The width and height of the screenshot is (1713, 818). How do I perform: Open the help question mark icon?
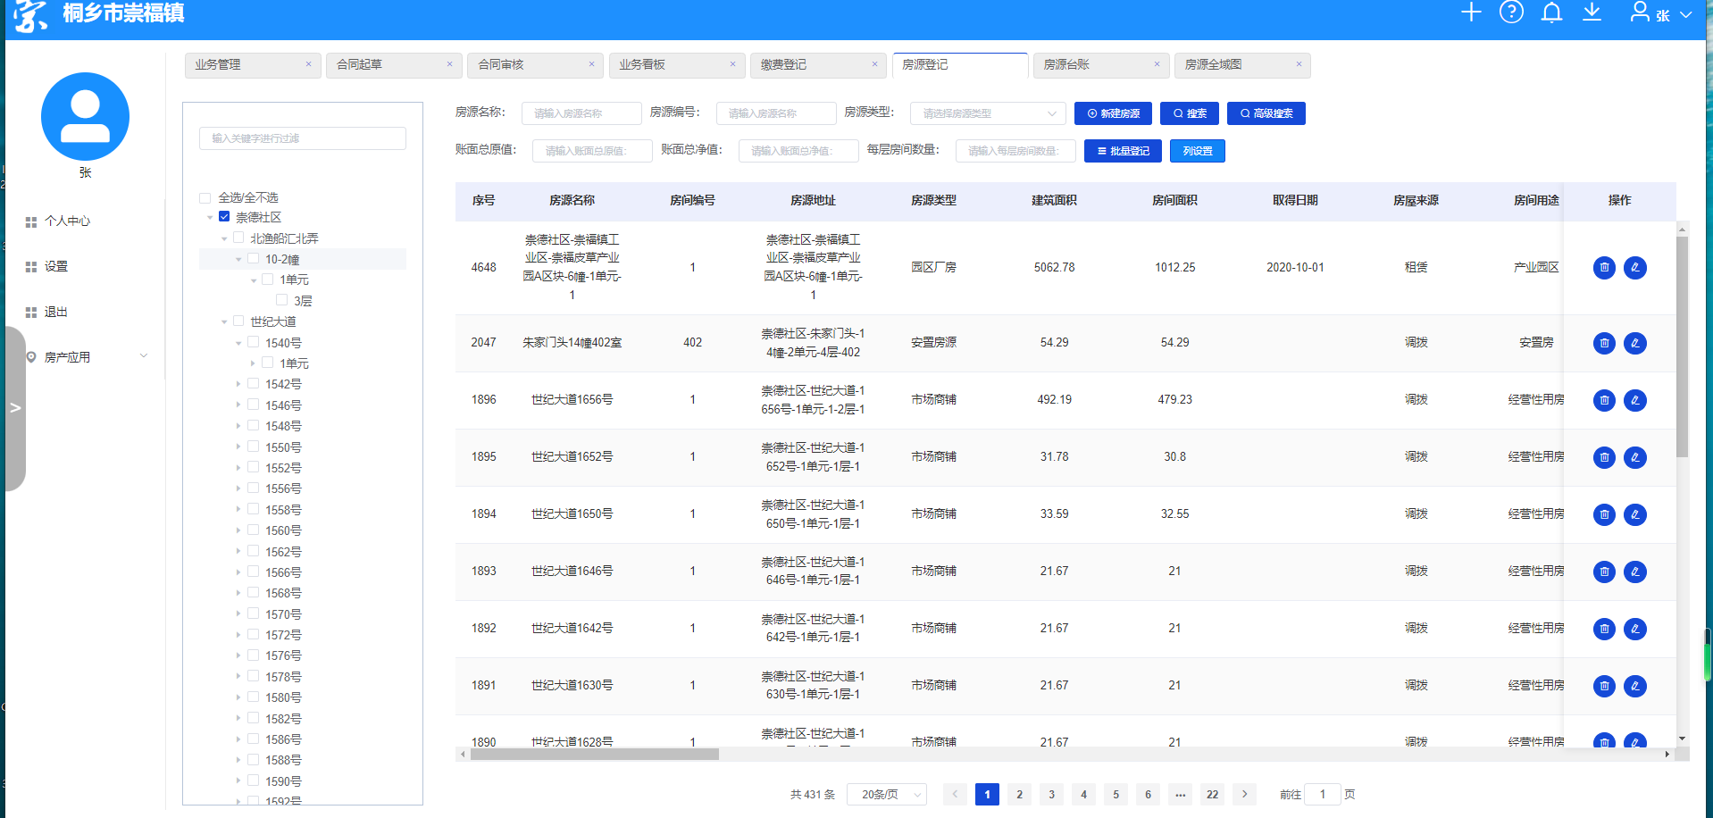(1511, 12)
